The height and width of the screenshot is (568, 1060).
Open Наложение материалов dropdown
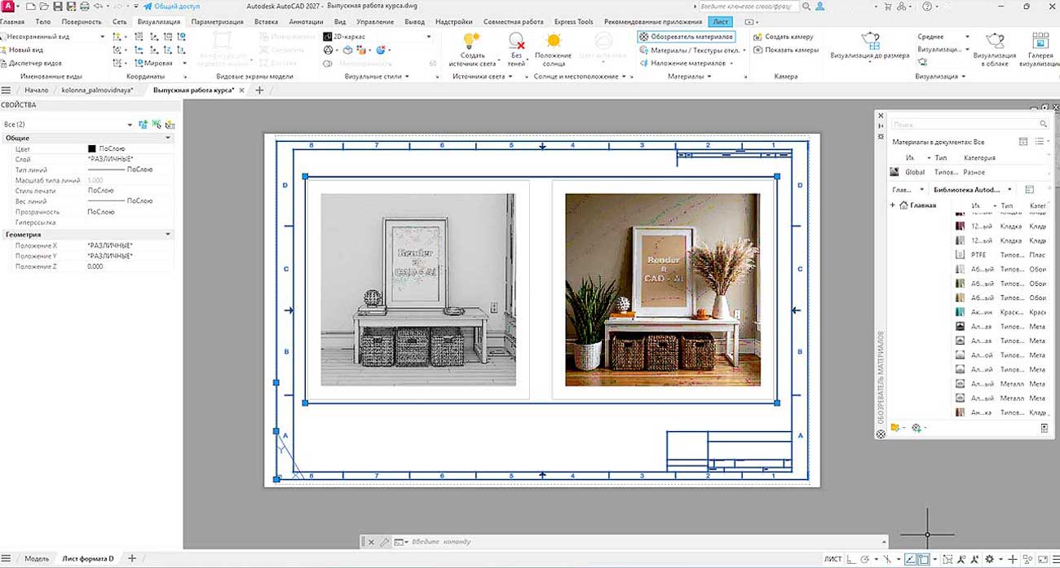coord(685,63)
